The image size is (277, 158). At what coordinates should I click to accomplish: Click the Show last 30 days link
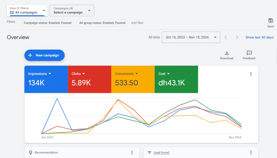[x=259, y=37]
